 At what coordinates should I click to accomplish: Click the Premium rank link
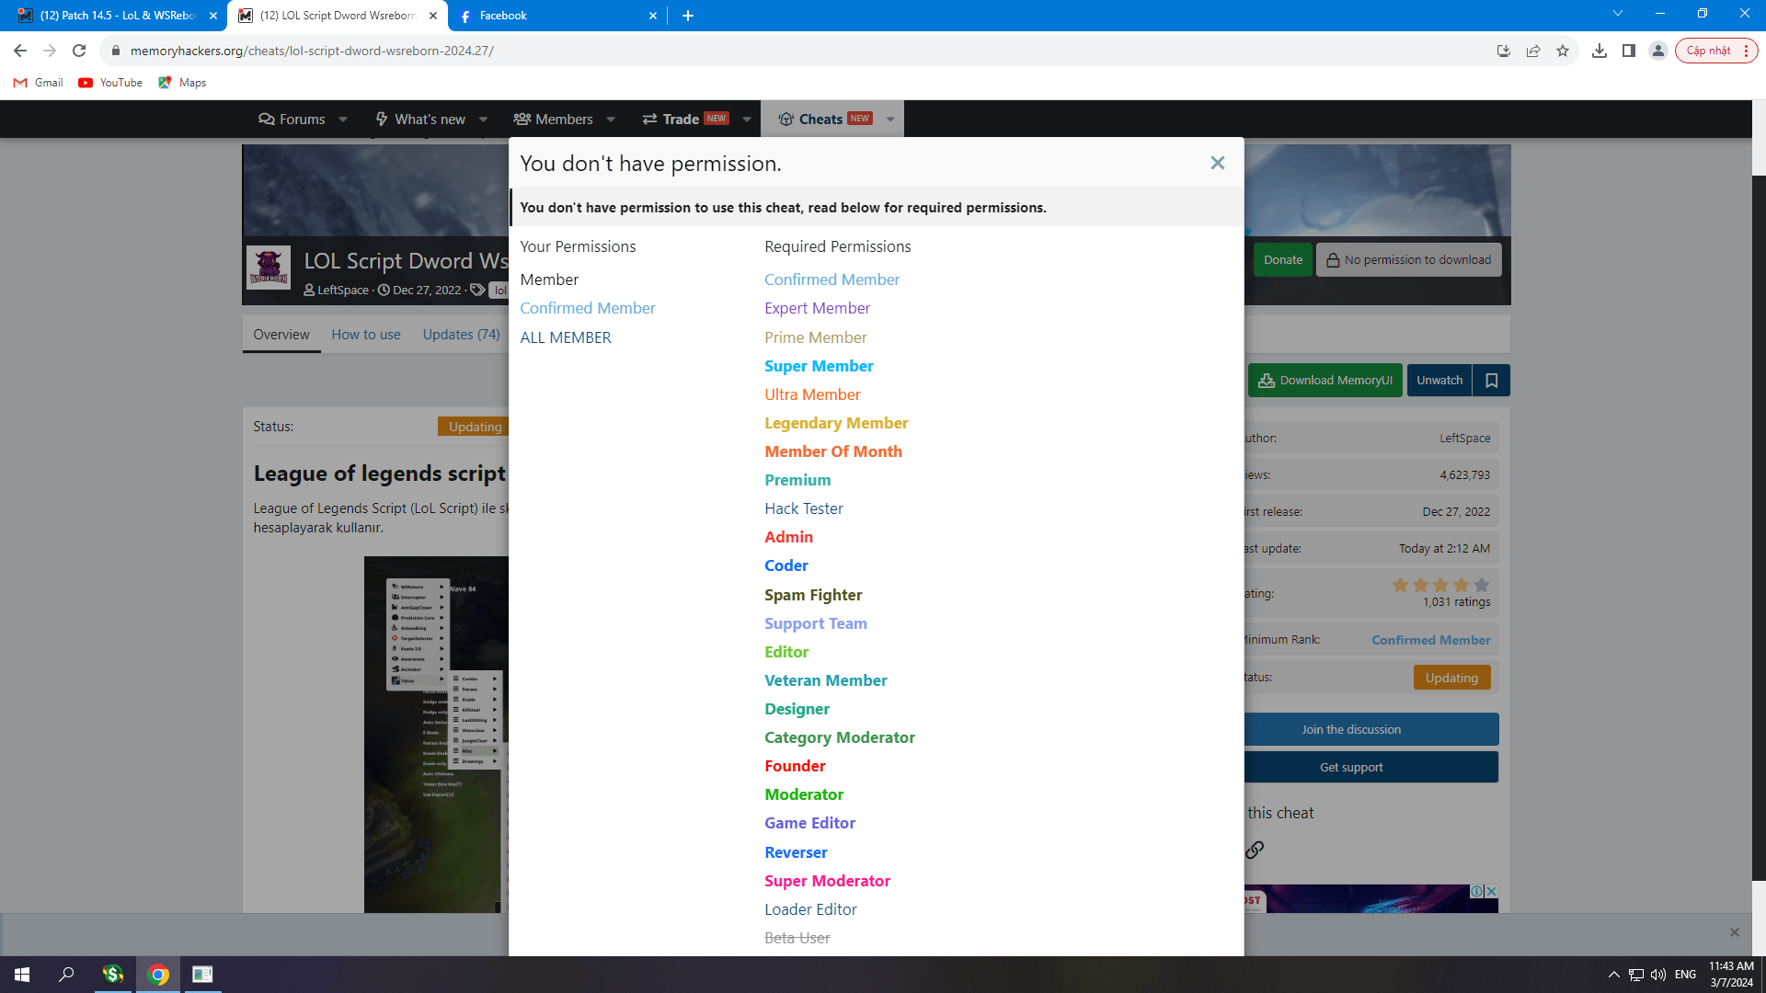pyautogui.click(x=797, y=480)
